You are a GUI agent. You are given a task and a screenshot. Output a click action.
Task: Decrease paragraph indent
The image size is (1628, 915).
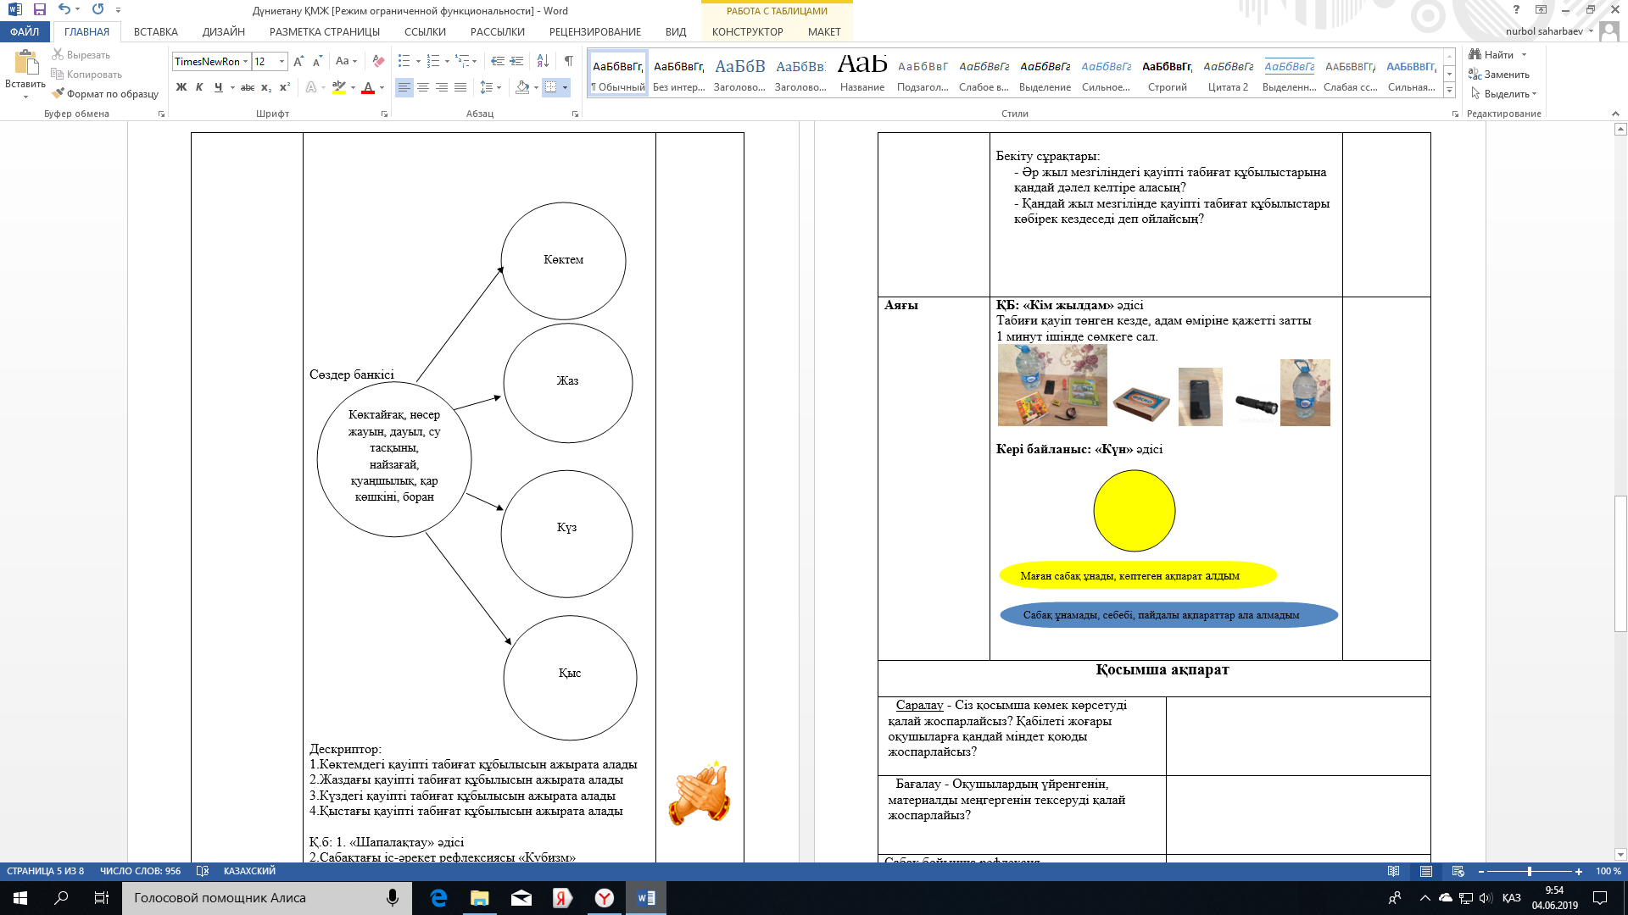coord(498,61)
